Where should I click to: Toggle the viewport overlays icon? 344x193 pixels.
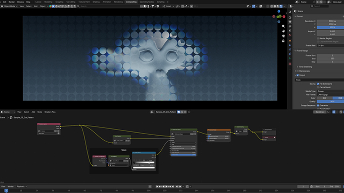[261, 7]
